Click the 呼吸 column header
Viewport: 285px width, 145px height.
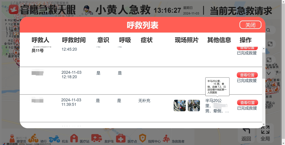pos(125,40)
